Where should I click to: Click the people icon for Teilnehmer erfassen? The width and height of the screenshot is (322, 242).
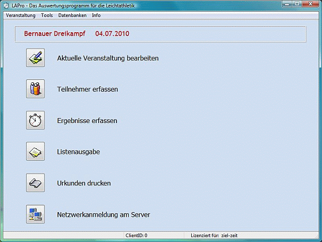tap(35, 89)
